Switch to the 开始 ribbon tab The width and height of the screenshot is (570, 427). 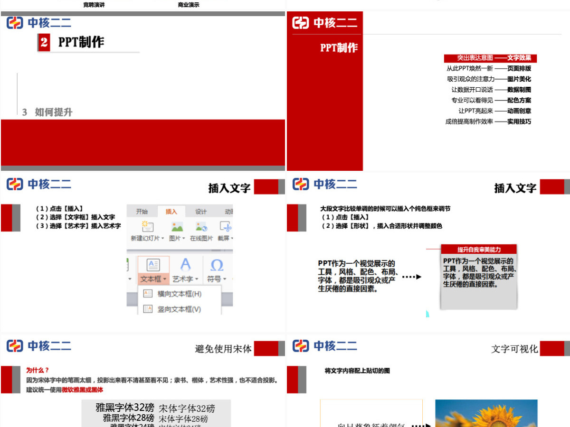coord(142,212)
